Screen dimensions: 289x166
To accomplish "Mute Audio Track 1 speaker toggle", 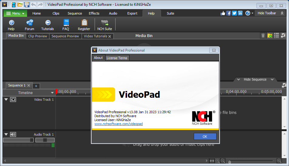I will pyautogui.click(x=13, y=134).
